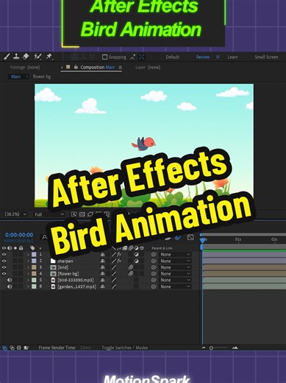Screen dimensions: 286x383
Task: Open the Layer (none) panel tab
Action: coord(148,67)
